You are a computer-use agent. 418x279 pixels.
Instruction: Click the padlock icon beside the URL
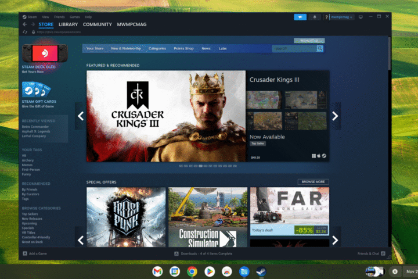pos(33,32)
